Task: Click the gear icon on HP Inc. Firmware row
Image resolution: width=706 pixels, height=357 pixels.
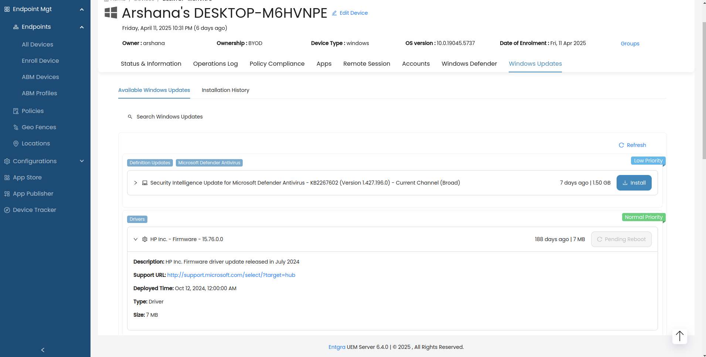Action: point(145,239)
